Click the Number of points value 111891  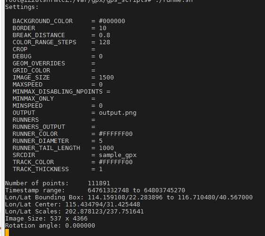pos(99,183)
